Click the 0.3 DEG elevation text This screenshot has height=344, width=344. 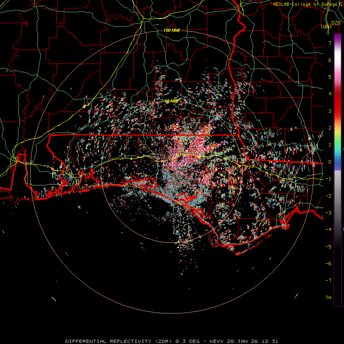188,341
